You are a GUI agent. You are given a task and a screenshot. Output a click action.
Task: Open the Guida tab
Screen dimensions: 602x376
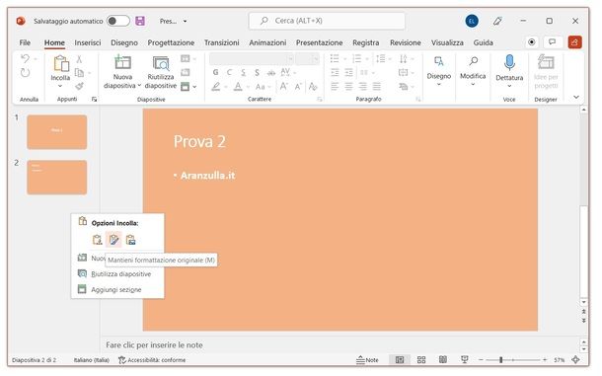tap(483, 42)
